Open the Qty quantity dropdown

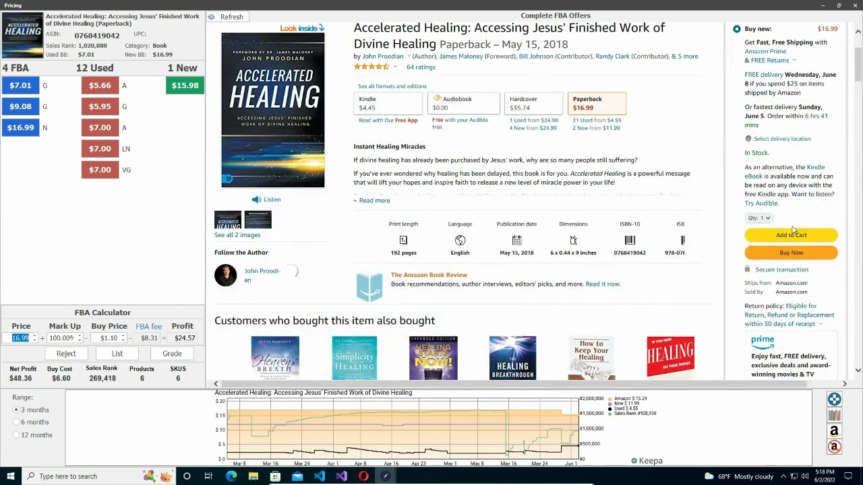point(759,218)
